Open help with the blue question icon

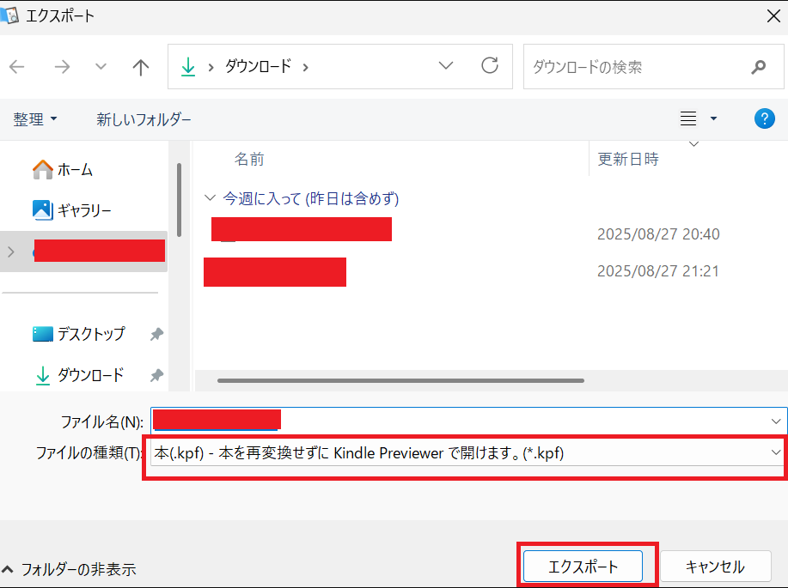(x=765, y=119)
